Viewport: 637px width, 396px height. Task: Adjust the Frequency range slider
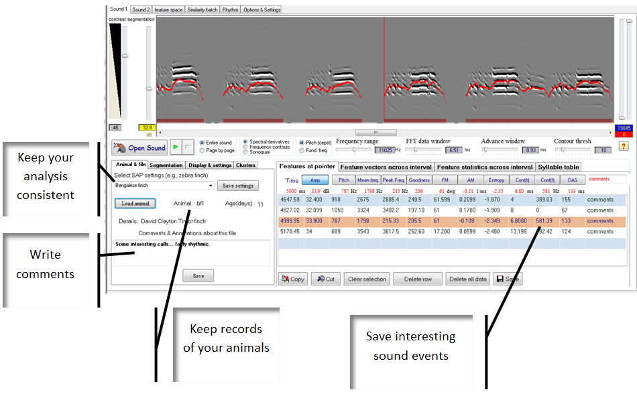click(x=354, y=150)
